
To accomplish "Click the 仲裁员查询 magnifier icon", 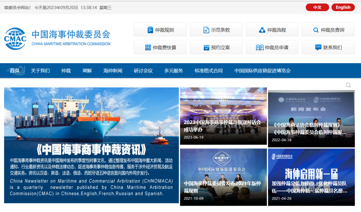I will tap(316, 30).
